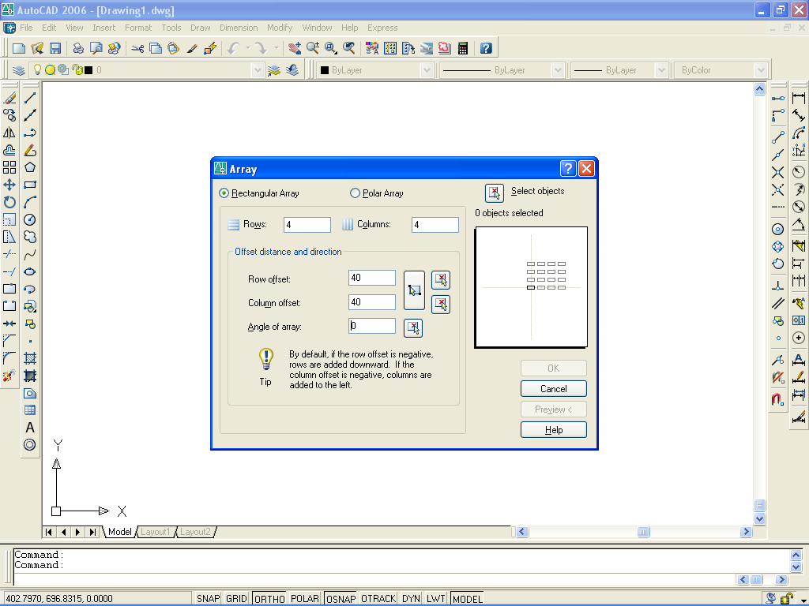The image size is (809, 606).
Task: Toggle OSNAP in status bar
Action: [x=341, y=598]
